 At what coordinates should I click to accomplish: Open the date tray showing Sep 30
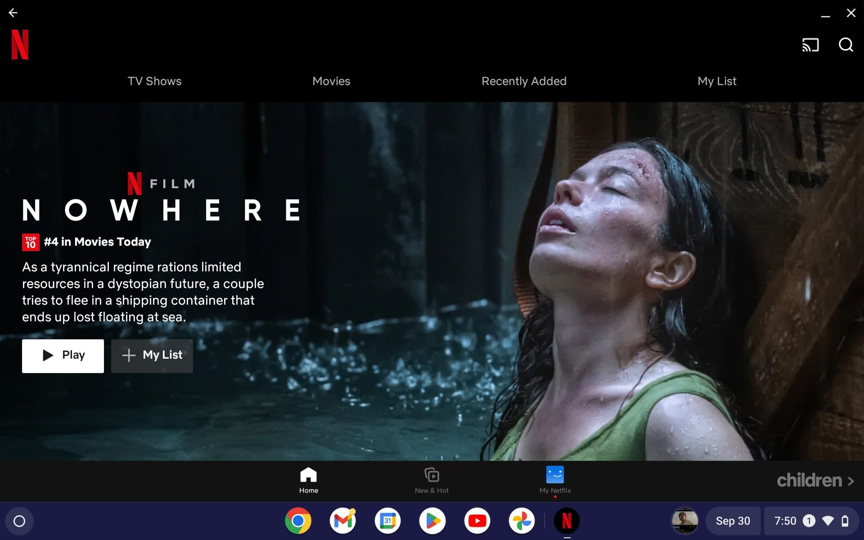pos(733,521)
